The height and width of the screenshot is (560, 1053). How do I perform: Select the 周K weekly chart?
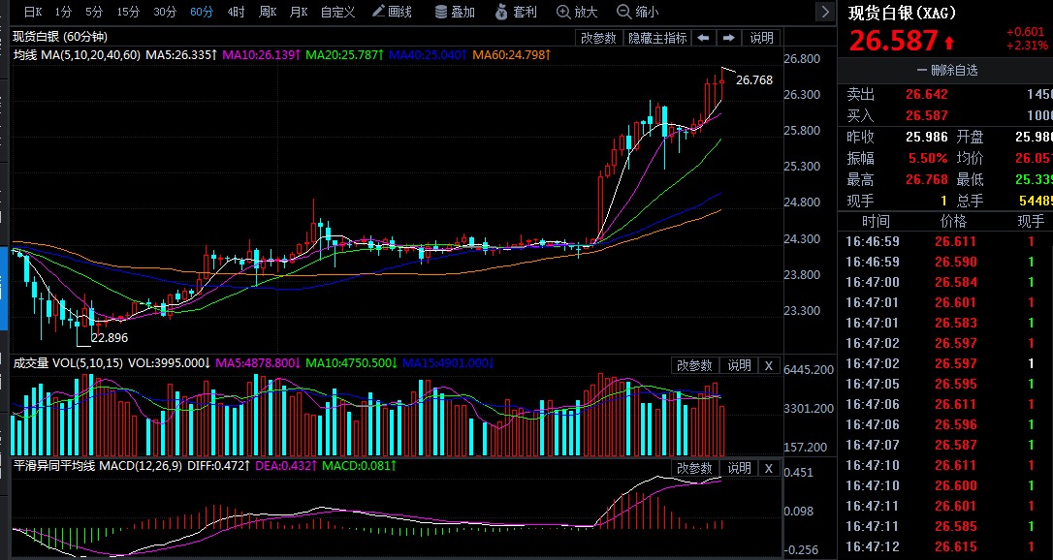[268, 12]
